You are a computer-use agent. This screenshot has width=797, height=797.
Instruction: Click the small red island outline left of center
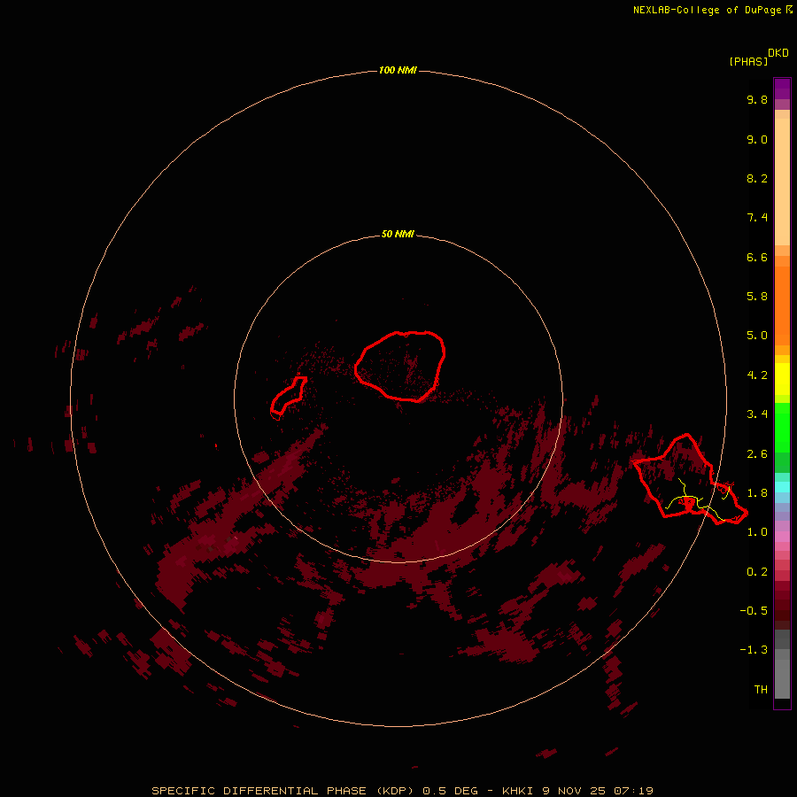click(x=288, y=396)
